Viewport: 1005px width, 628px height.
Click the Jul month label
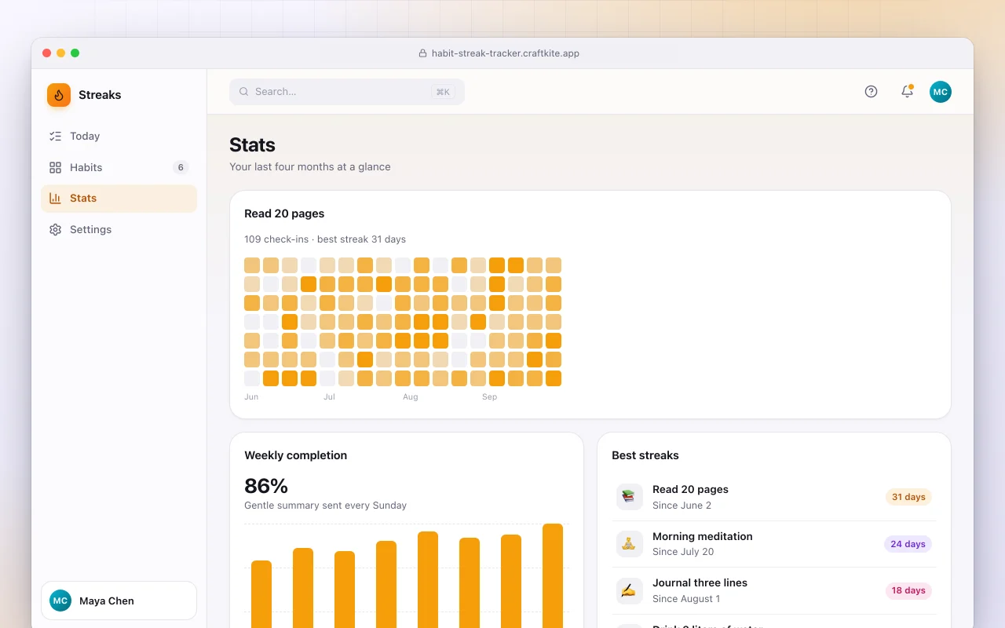[329, 397]
